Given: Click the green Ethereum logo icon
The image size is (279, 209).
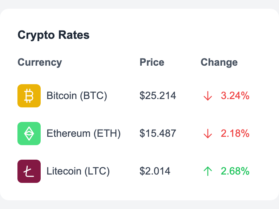Looking at the screenshot, I should [29, 134].
